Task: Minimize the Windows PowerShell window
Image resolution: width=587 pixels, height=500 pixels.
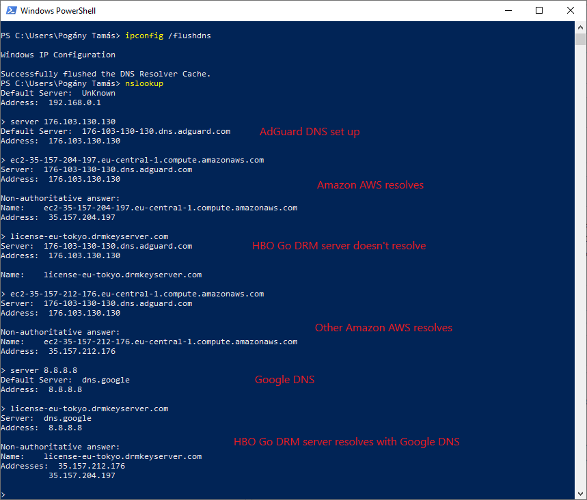Action: (508, 10)
